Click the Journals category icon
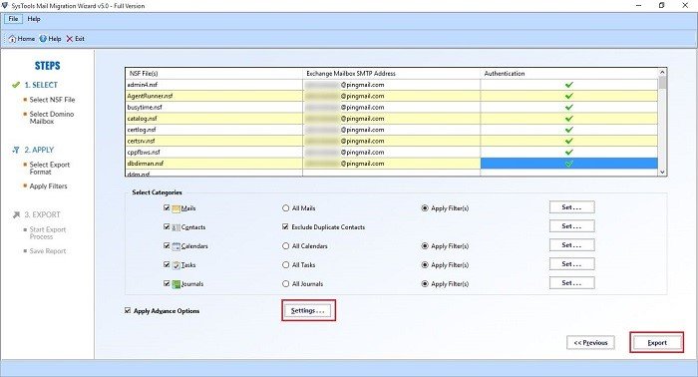The width and height of the screenshot is (698, 377). coord(176,284)
